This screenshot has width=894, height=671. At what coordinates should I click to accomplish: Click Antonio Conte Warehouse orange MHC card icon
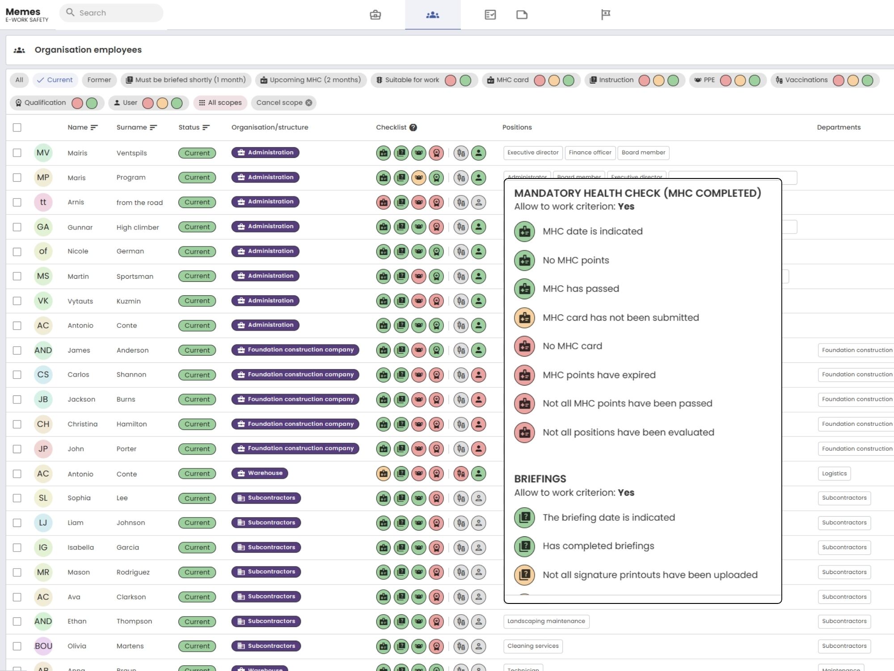(383, 473)
